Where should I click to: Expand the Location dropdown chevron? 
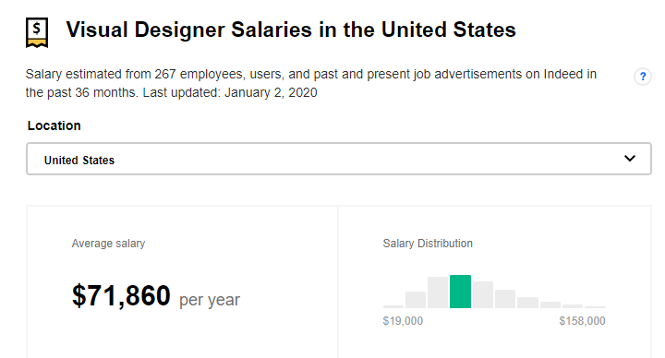(x=630, y=159)
